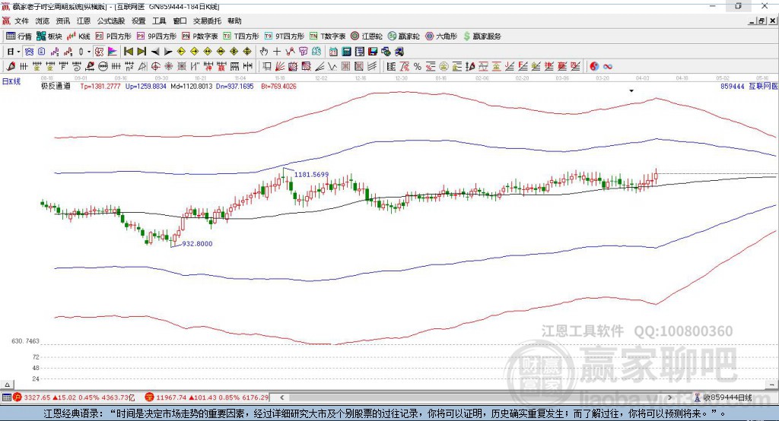
Task: Click the black left arrow icon
Action: point(155,52)
